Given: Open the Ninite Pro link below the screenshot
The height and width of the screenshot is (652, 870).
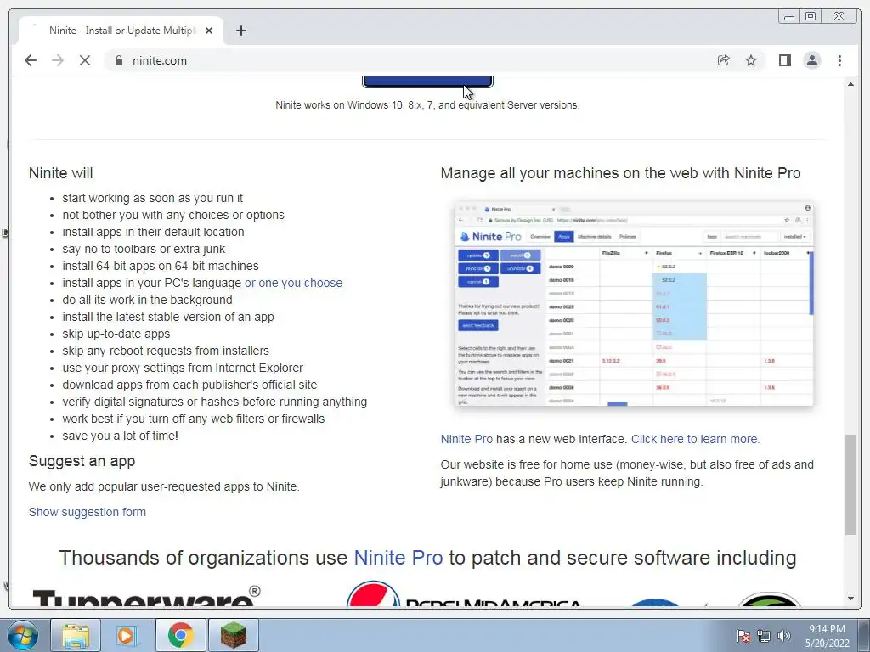Looking at the screenshot, I should pyautogui.click(x=466, y=439).
